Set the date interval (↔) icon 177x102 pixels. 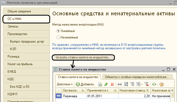(x=120, y=84)
